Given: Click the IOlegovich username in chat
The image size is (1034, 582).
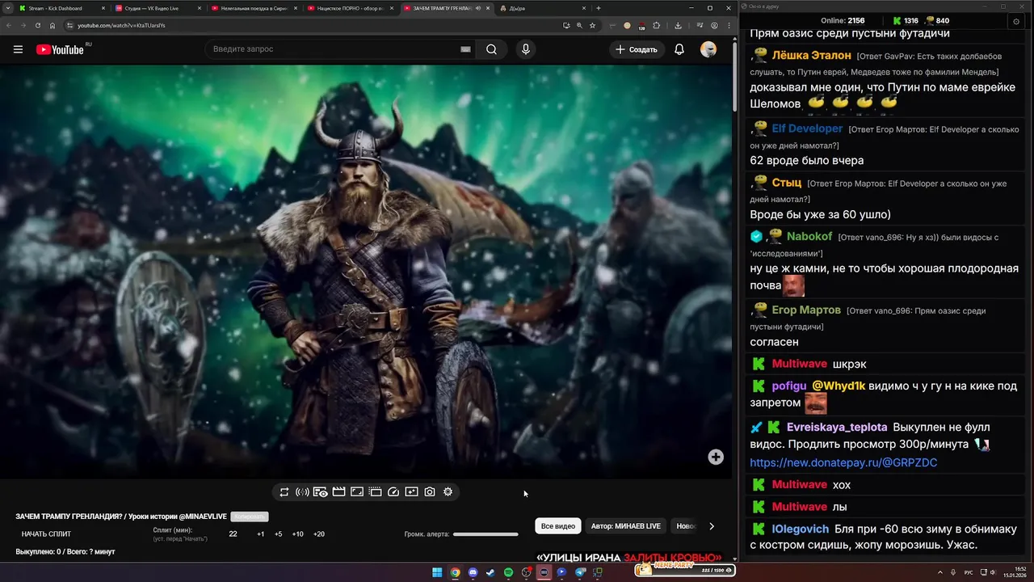Looking at the screenshot, I should [801, 529].
